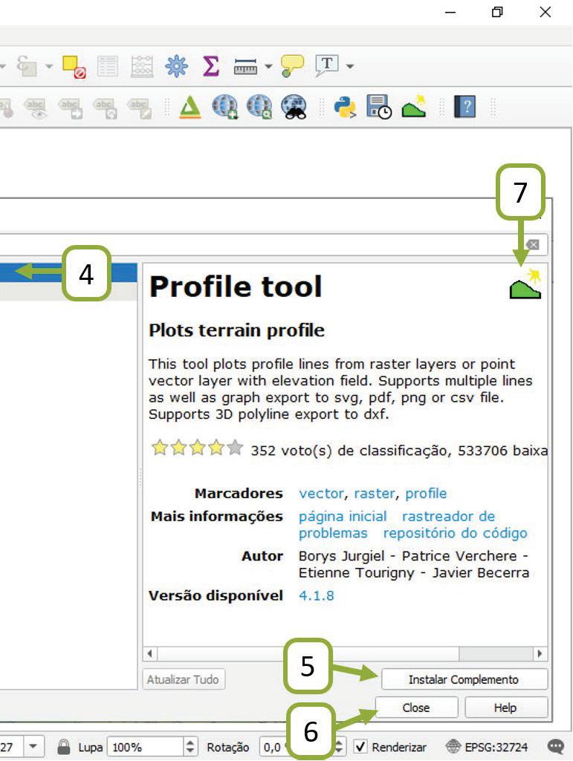This screenshot has height=761, width=573.
Task: Select the Measure Line ruler tool
Action: pos(245,66)
